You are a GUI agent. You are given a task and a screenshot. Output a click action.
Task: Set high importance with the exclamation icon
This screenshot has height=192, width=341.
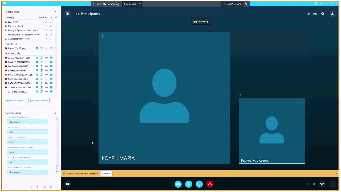[x=38, y=187]
